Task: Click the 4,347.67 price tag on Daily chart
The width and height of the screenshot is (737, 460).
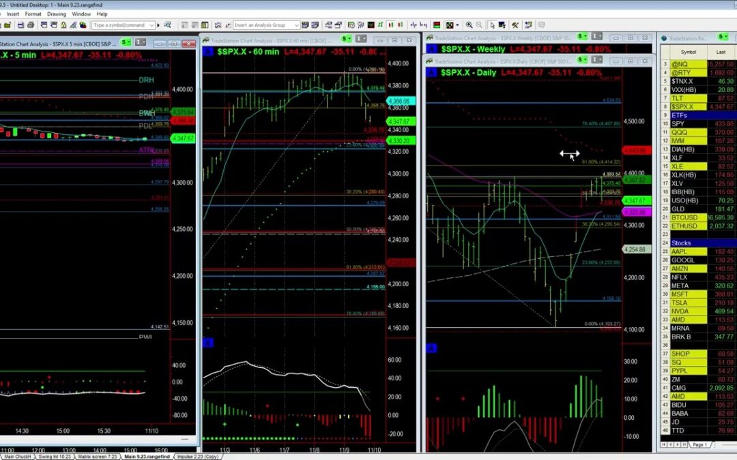Action: [637, 200]
